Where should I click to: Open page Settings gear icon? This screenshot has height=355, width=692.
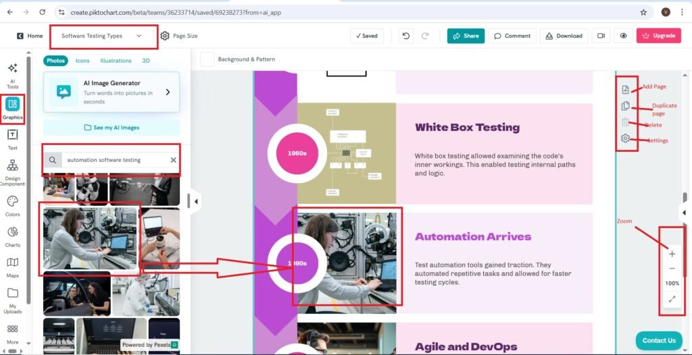[625, 138]
